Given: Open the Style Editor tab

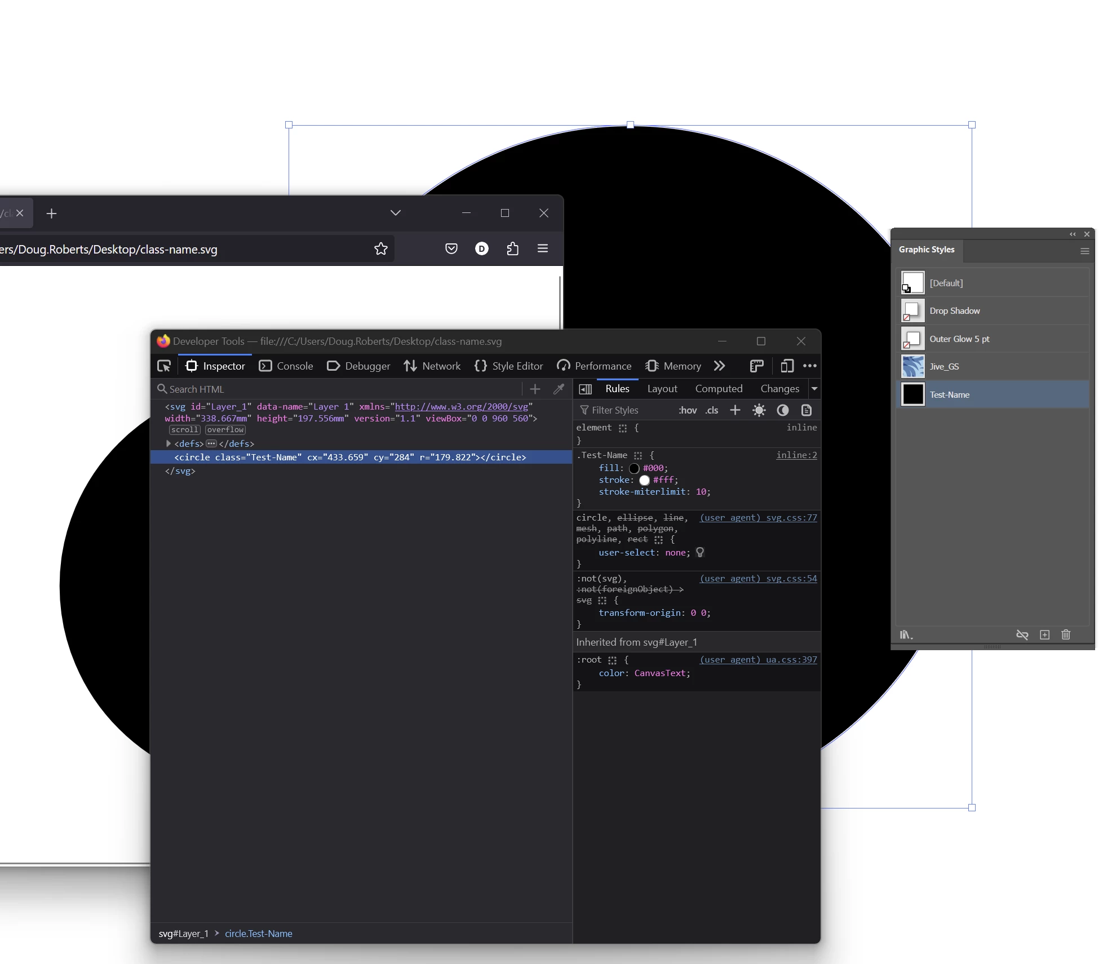Looking at the screenshot, I should pos(509,366).
